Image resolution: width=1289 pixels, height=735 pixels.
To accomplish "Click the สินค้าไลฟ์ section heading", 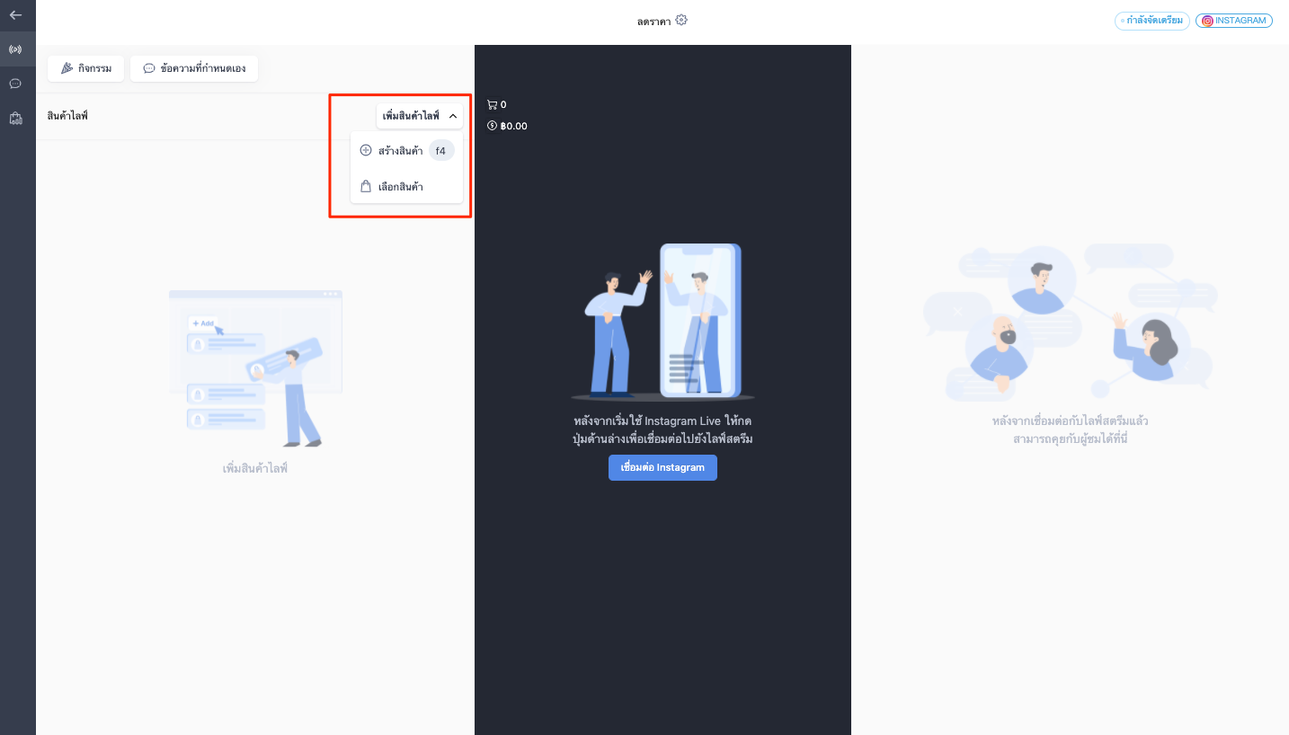I will click(x=67, y=116).
